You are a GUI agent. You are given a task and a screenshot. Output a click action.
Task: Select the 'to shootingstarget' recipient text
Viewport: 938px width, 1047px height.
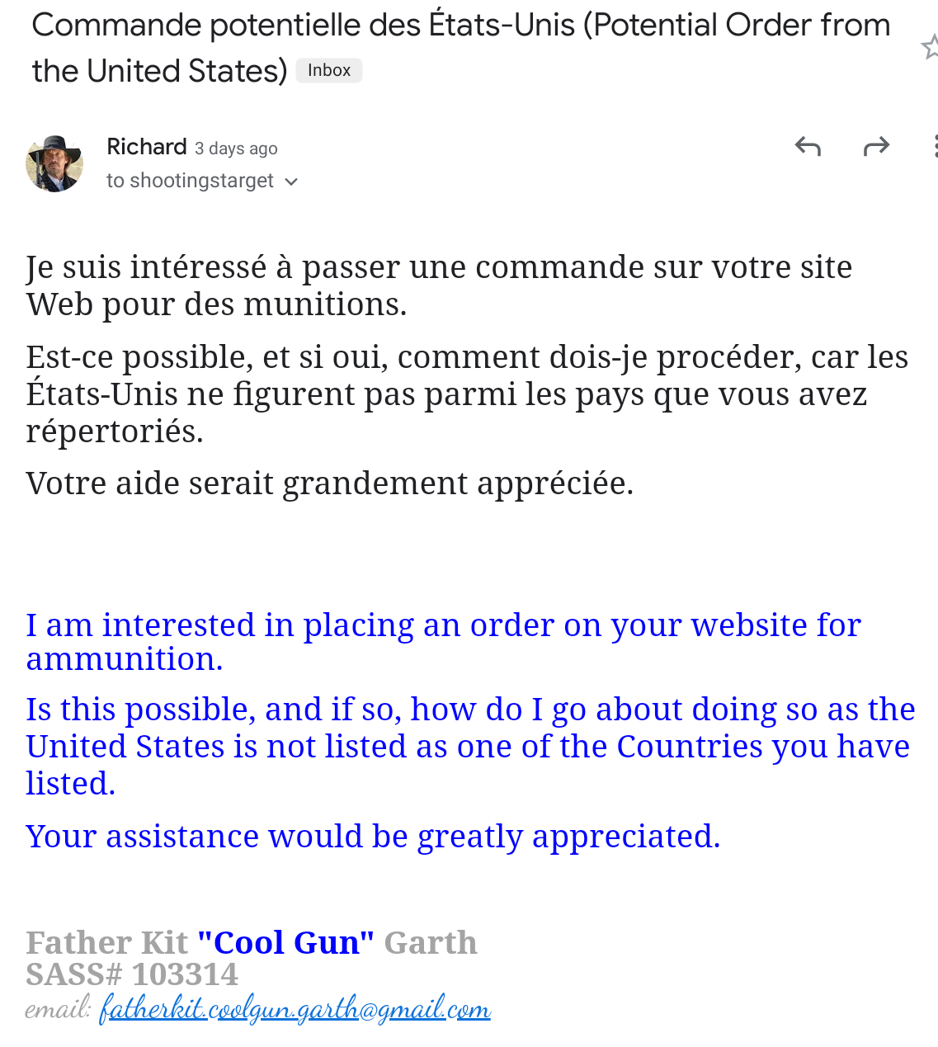[x=190, y=181]
